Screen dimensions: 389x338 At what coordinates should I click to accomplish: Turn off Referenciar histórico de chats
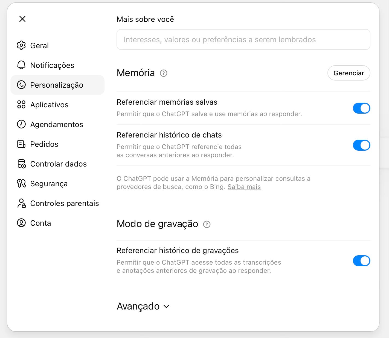coord(361,145)
